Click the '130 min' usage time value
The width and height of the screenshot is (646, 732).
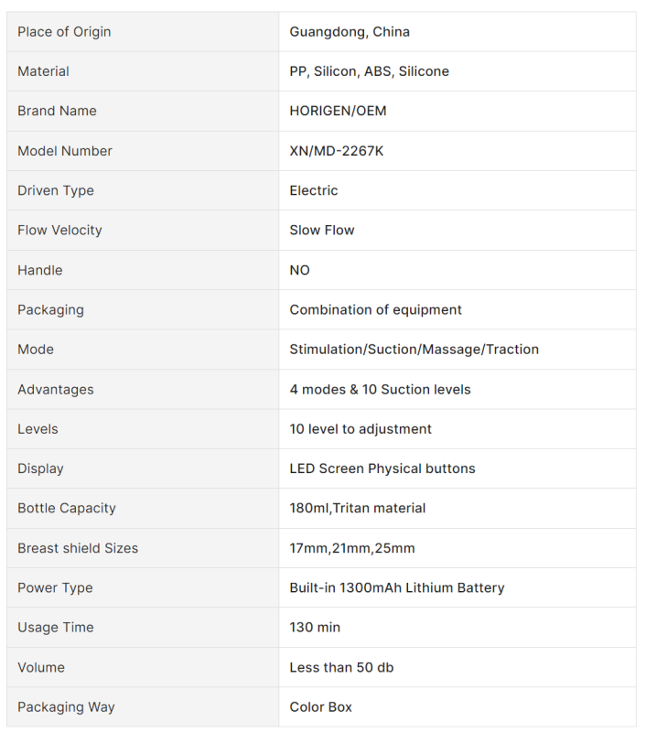pos(316,628)
